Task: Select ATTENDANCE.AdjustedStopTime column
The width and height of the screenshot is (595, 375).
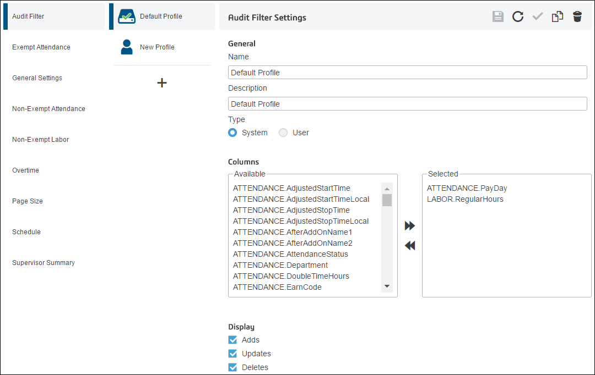Action: [x=291, y=210]
